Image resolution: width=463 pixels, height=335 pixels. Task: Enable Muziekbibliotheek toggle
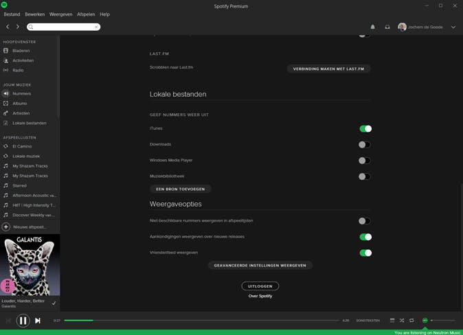(364, 176)
